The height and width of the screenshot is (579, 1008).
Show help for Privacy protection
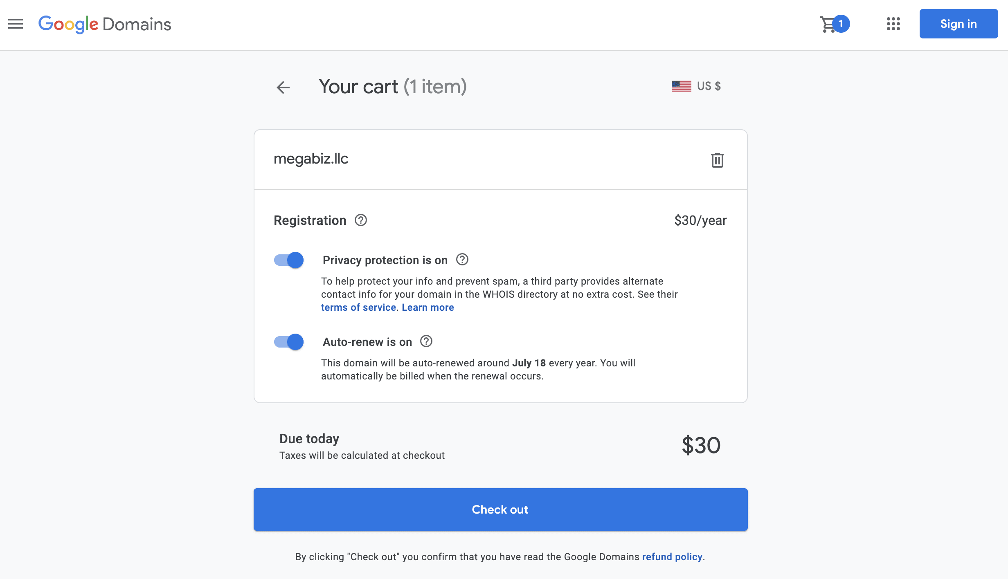pyautogui.click(x=462, y=260)
